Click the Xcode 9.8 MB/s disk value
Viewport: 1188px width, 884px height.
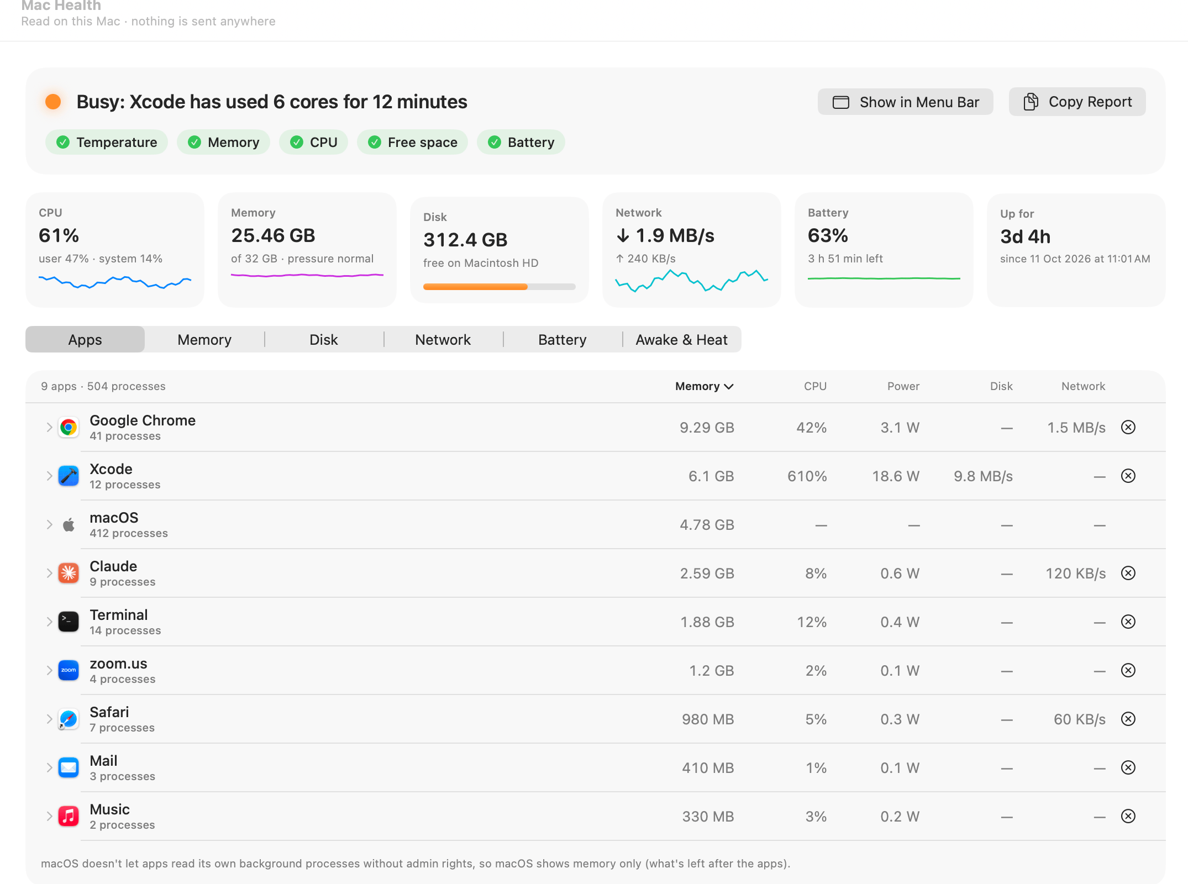tap(983, 476)
